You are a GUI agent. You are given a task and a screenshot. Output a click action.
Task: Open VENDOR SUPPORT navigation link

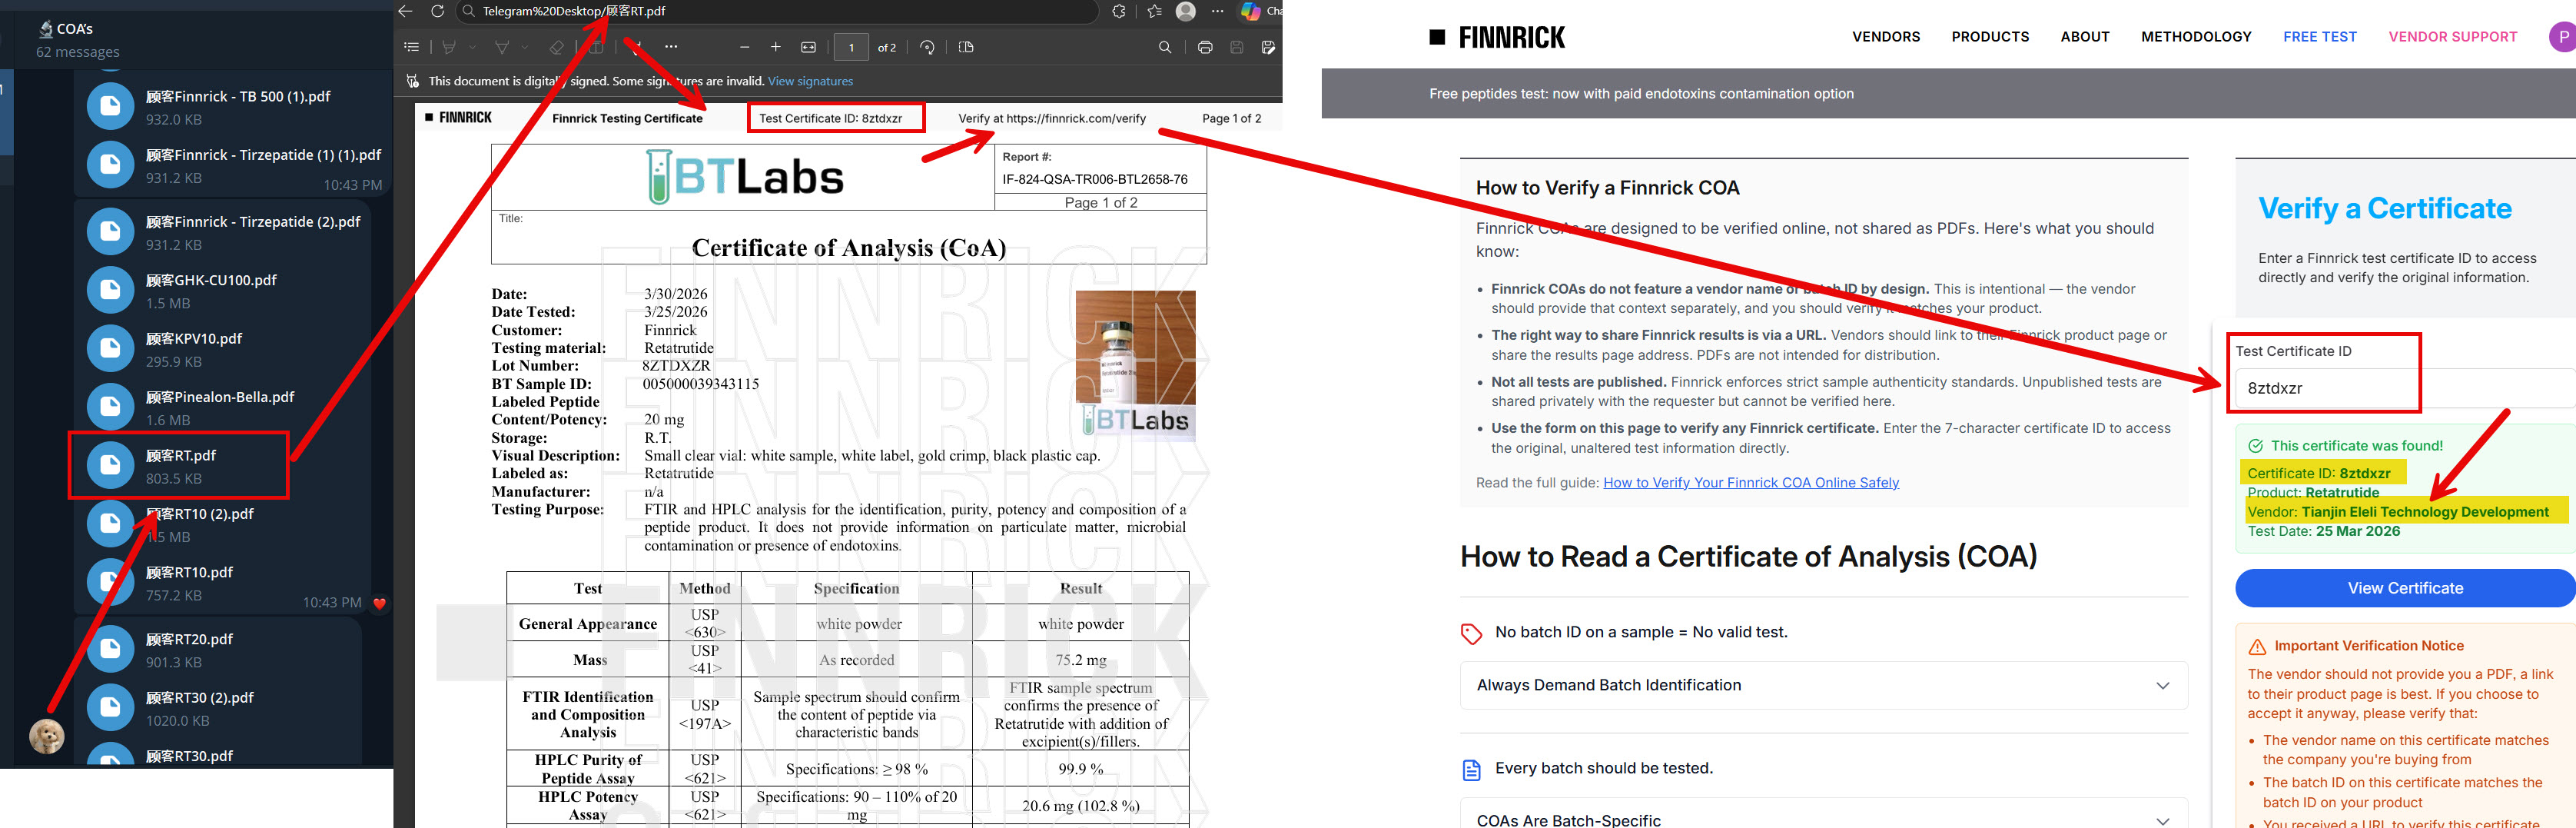2452,37
